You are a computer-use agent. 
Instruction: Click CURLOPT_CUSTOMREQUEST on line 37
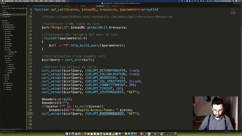(104, 114)
